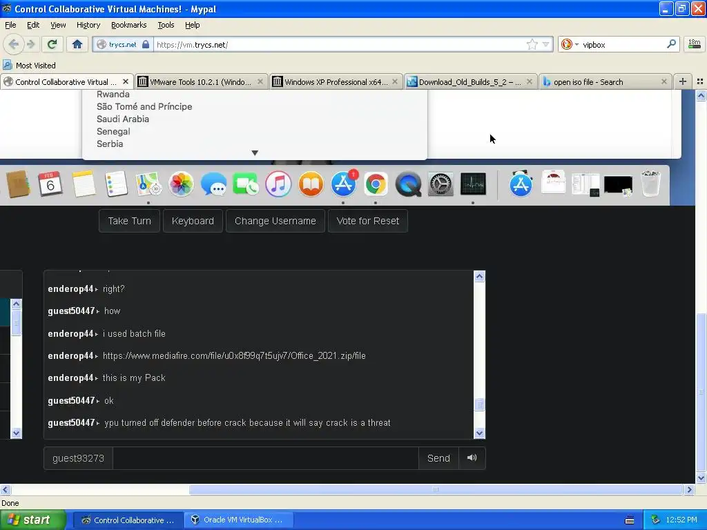Screen dimensions: 707x530
Task: Reload the current page
Action: 52,44
